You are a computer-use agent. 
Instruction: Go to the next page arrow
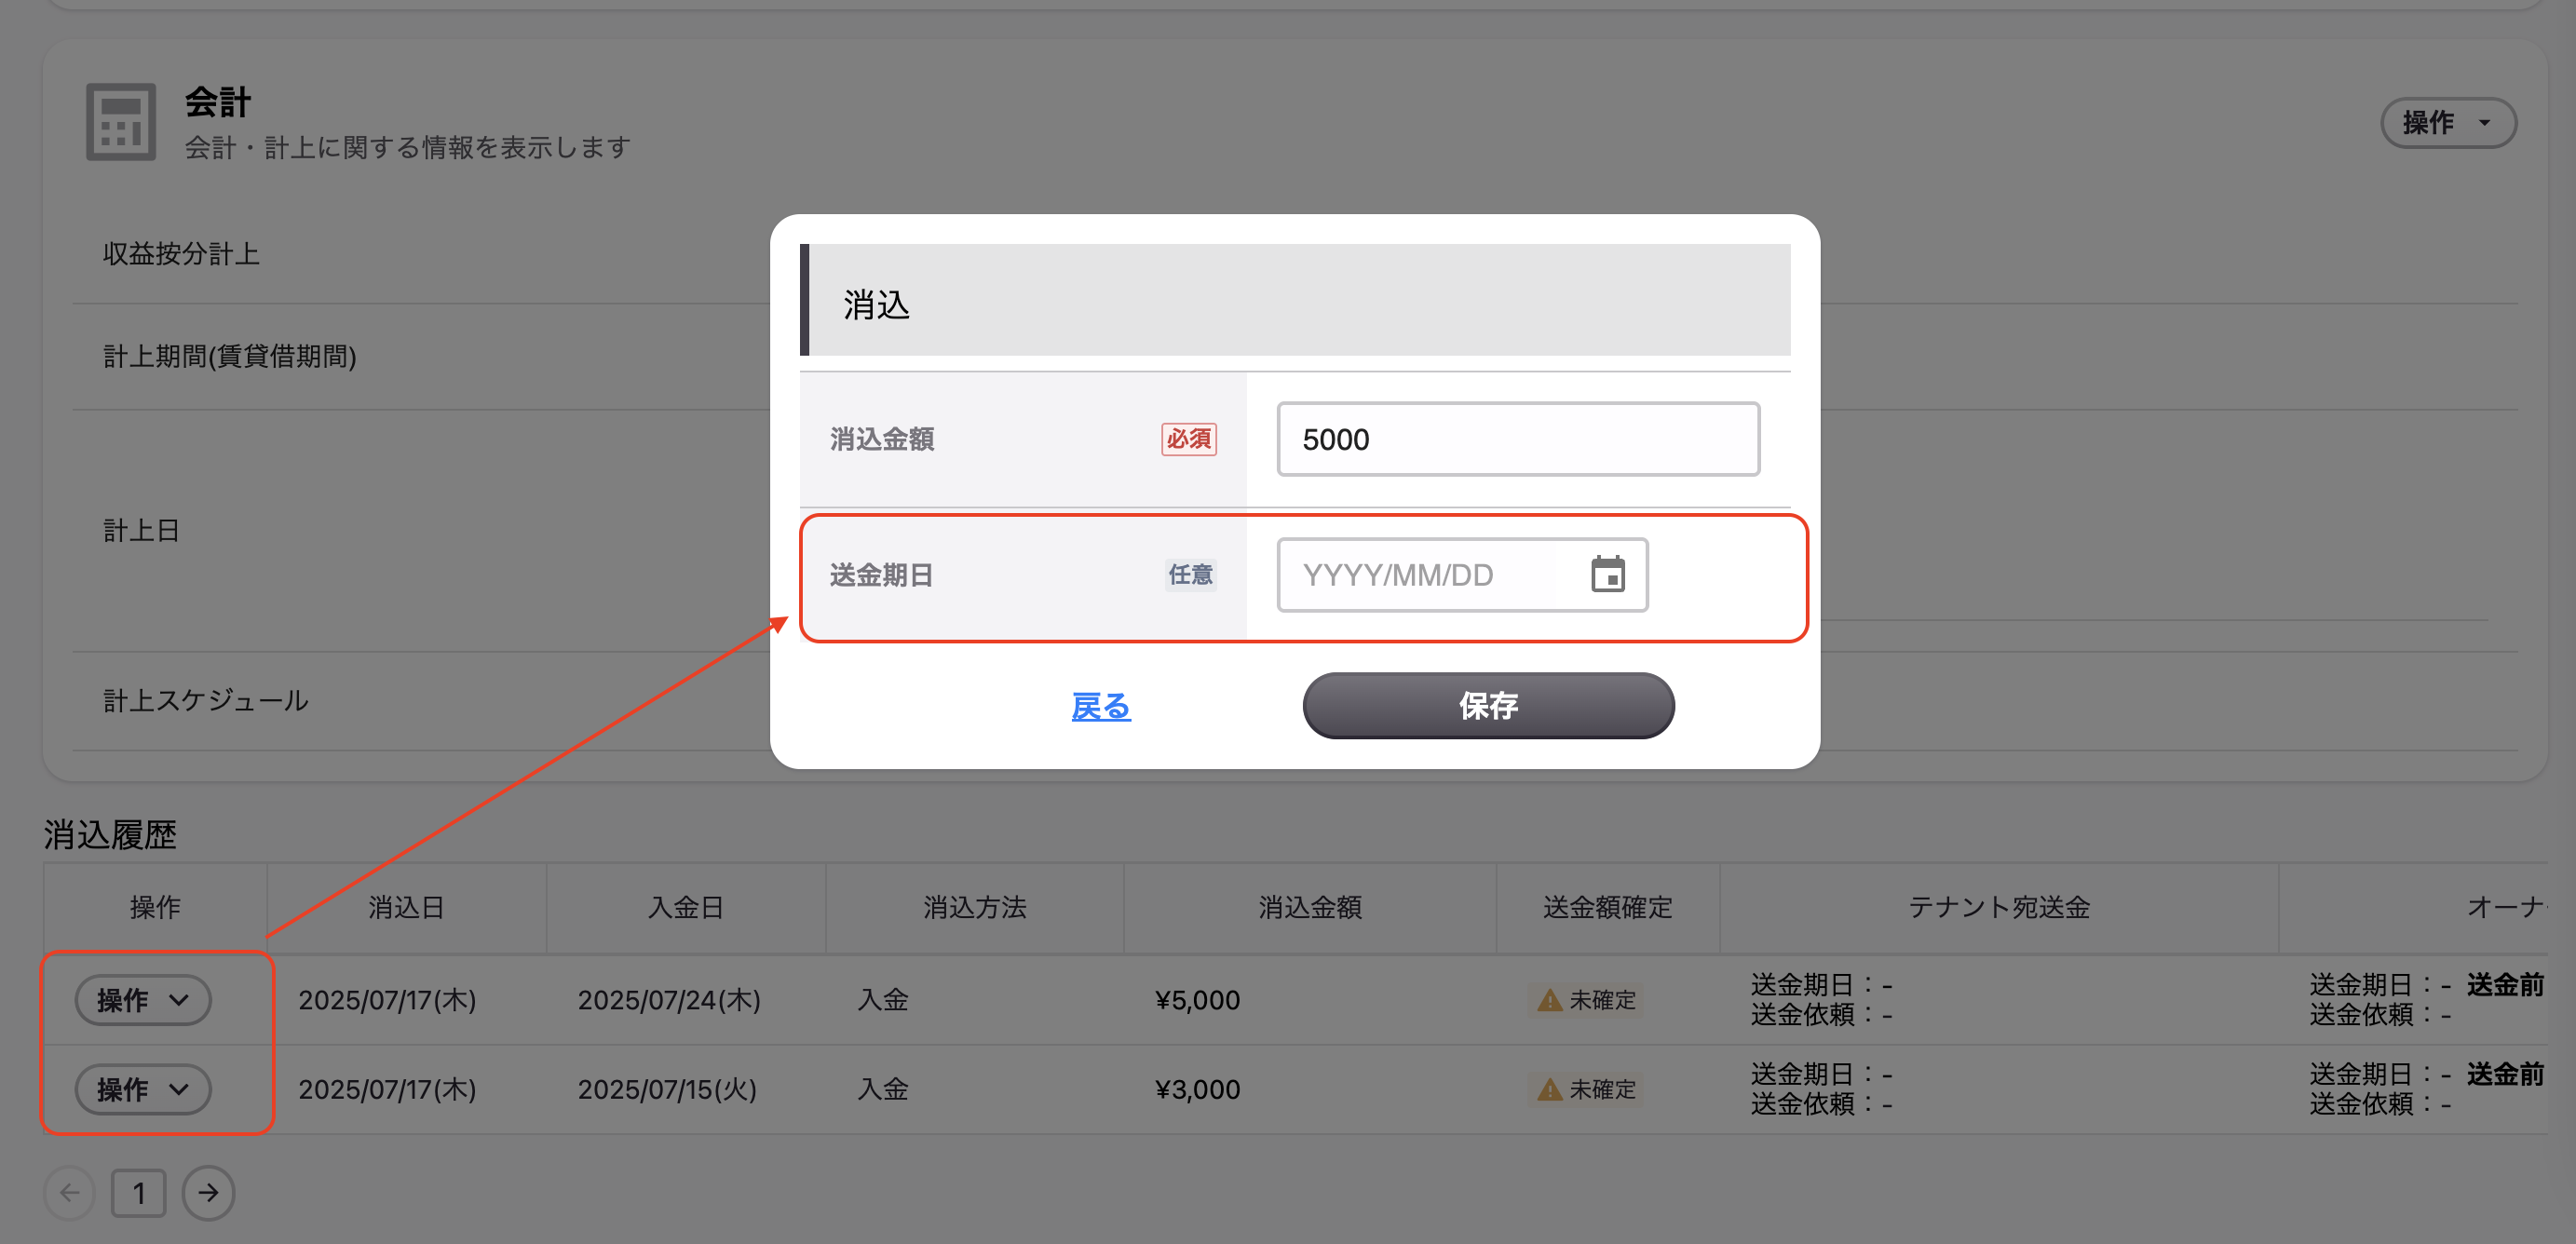coord(208,1192)
